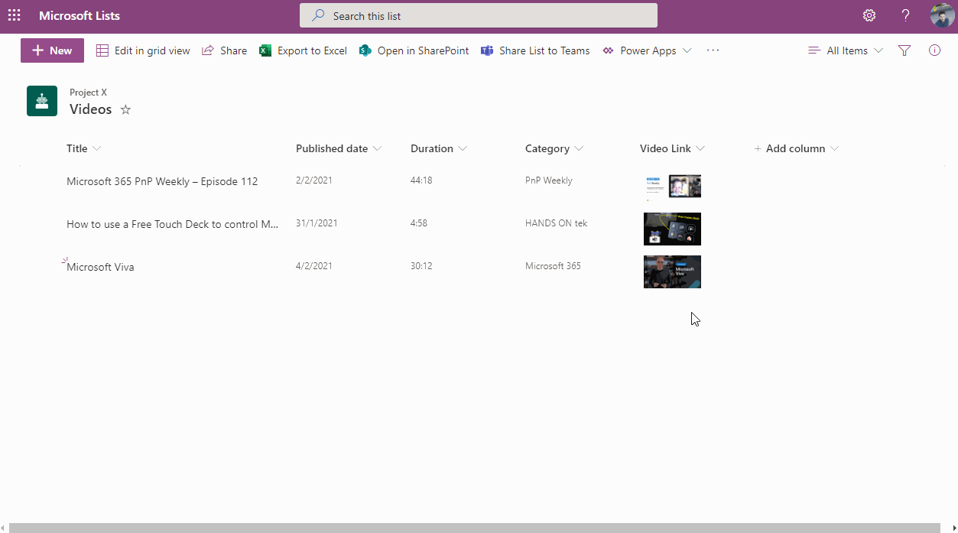
Task: Click the Microsoft Viva video thumbnail
Action: click(673, 272)
